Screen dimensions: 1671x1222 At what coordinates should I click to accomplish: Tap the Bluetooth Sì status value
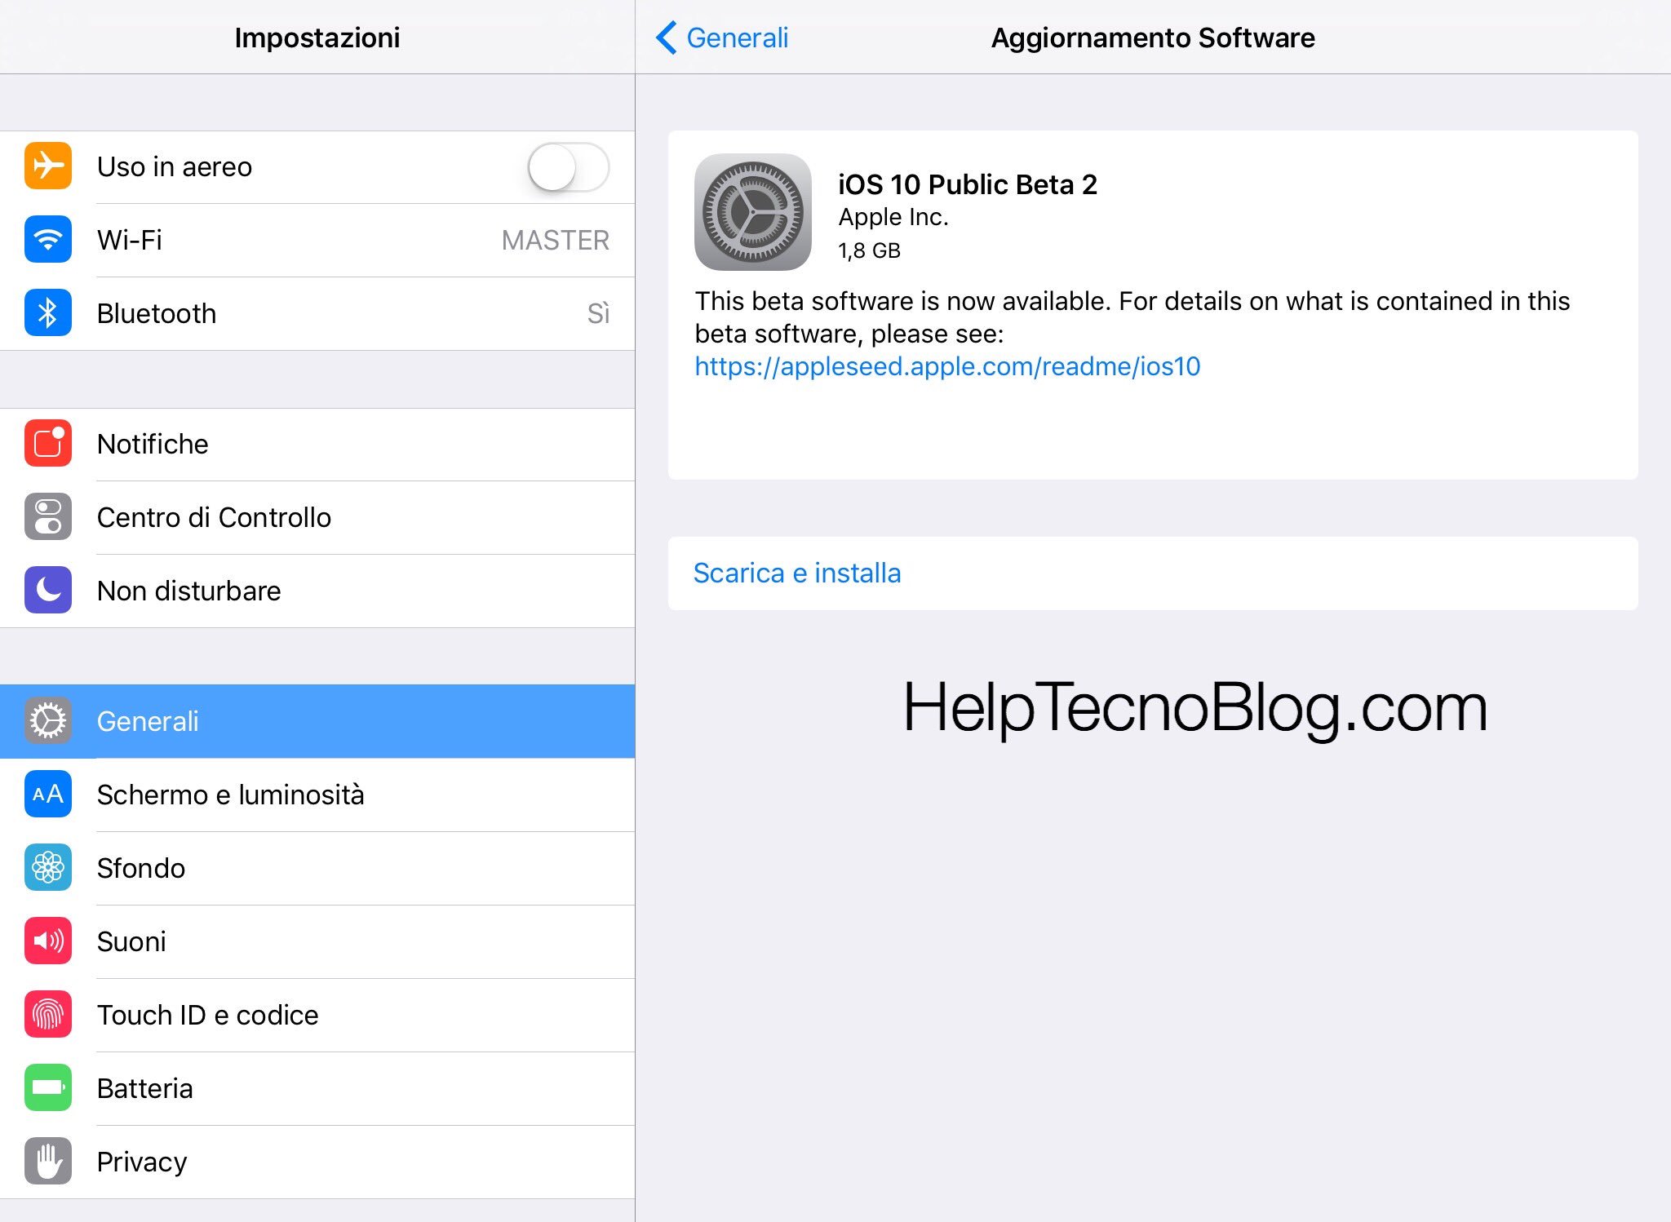[598, 313]
